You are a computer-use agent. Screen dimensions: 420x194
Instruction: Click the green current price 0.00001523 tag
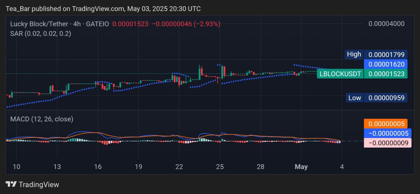click(386, 74)
